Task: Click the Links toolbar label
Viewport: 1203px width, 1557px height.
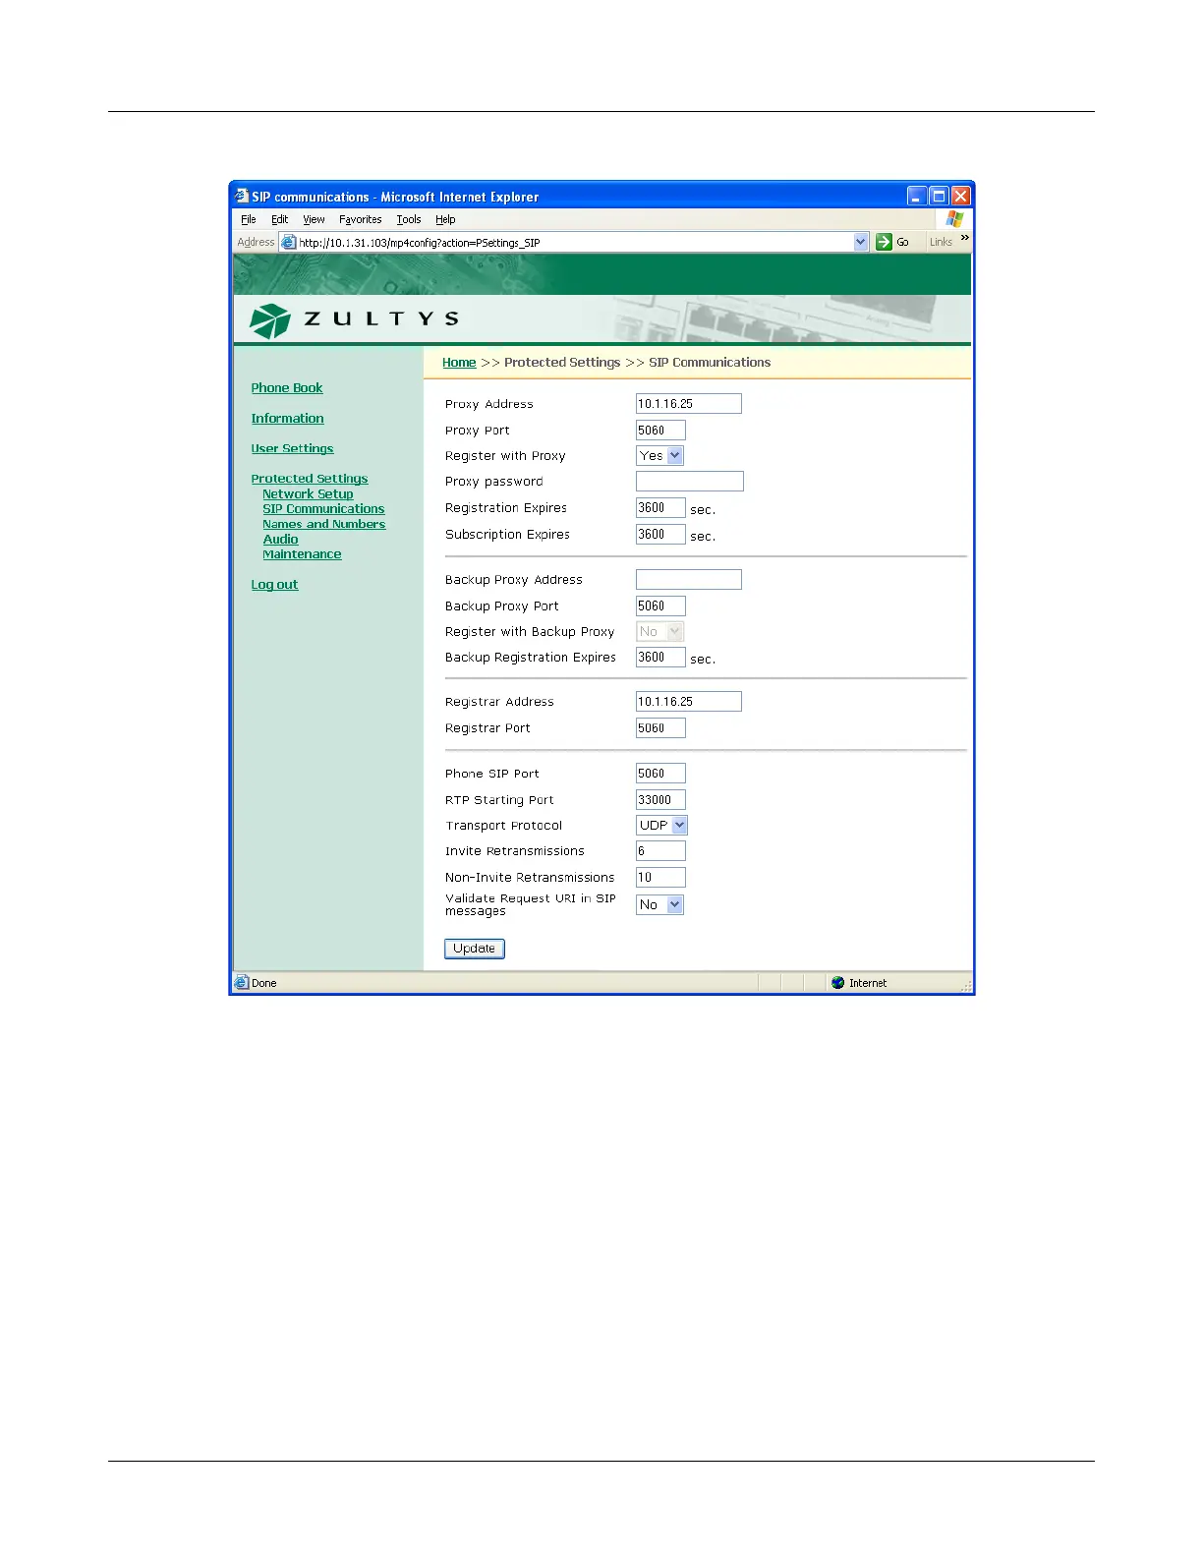Action: tap(941, 242)
